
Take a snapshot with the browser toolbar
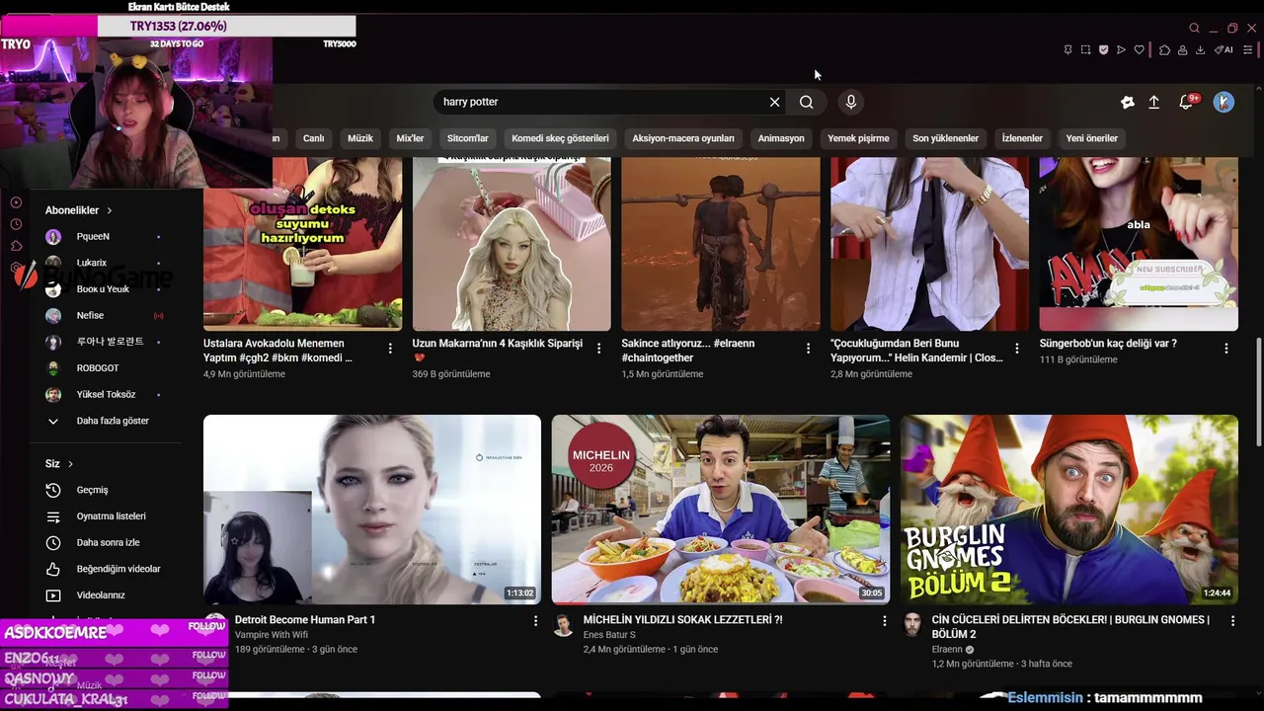pyautogui.click(x=1085, y=49)
